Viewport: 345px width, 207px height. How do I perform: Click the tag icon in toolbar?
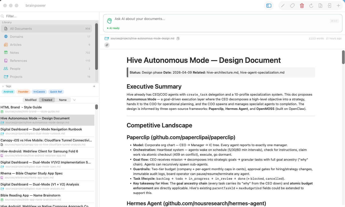click(292, 6)
